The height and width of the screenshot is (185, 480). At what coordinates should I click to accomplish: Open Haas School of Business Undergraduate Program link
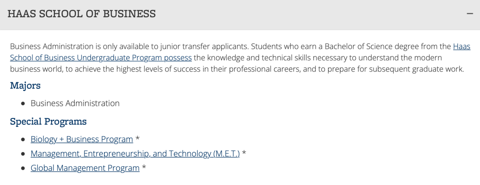[100, 58]
